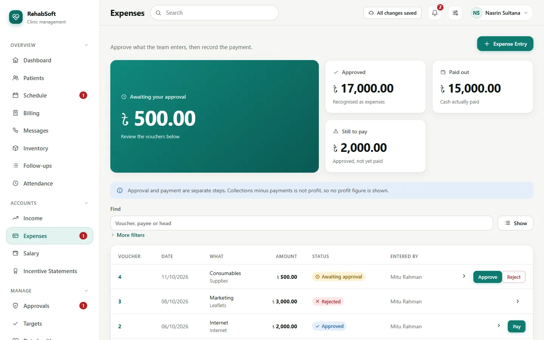Image resolution: width=544 pixels, height=340 pixels.
Task: Click the Approvals shield icon
Action: 15,306
